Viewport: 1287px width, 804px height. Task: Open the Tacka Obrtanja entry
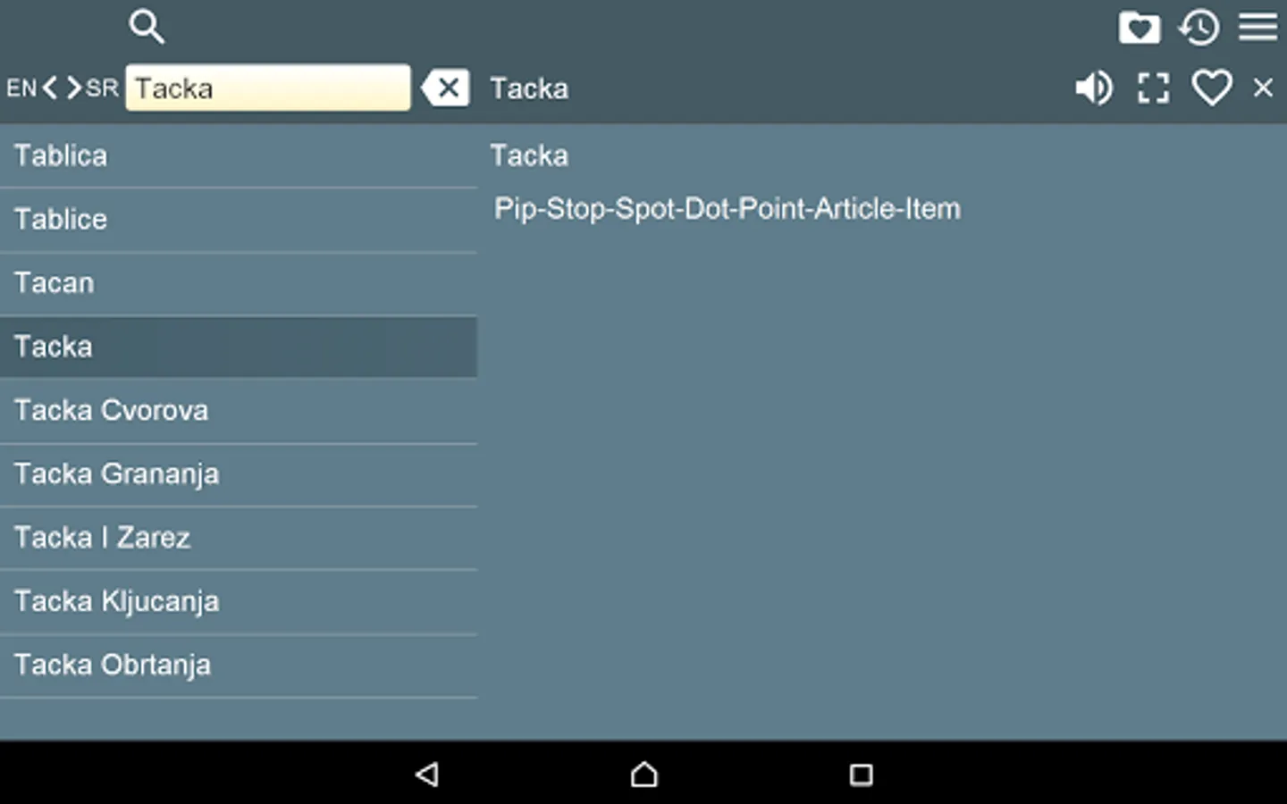tap(239, 666)
